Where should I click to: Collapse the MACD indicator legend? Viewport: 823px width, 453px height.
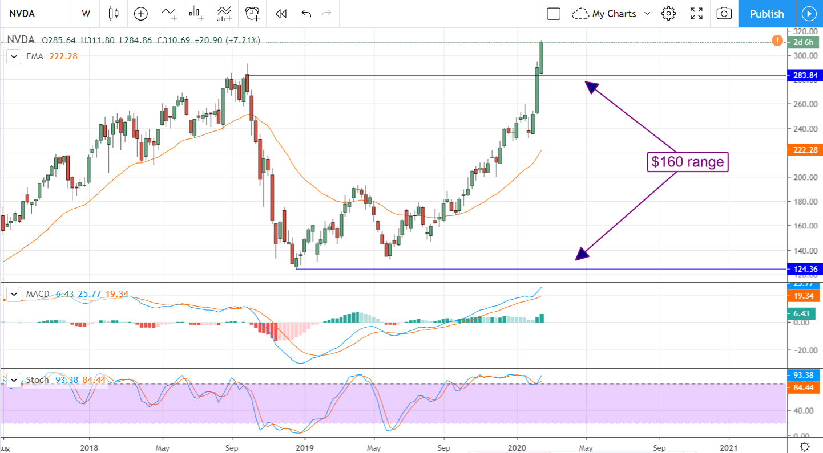point(13,294)
